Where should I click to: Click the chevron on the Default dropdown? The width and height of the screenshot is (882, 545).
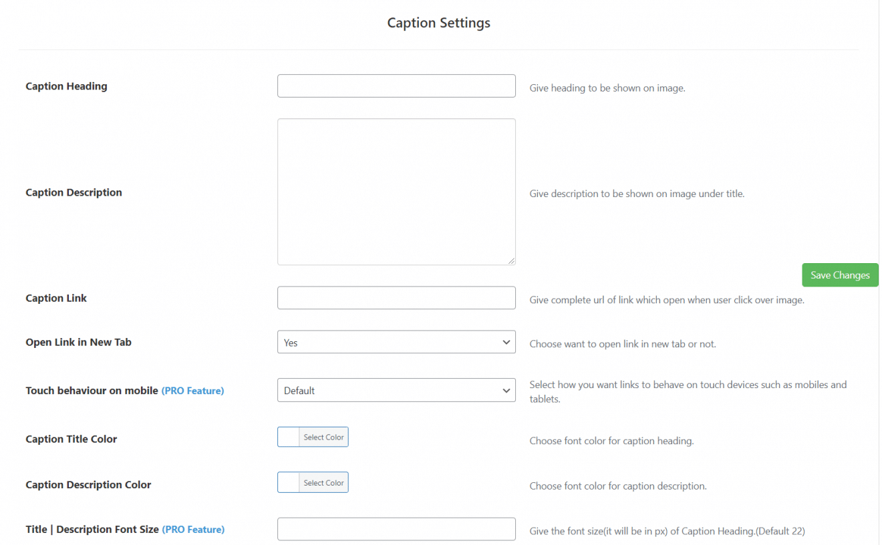(x=506, y=390)
